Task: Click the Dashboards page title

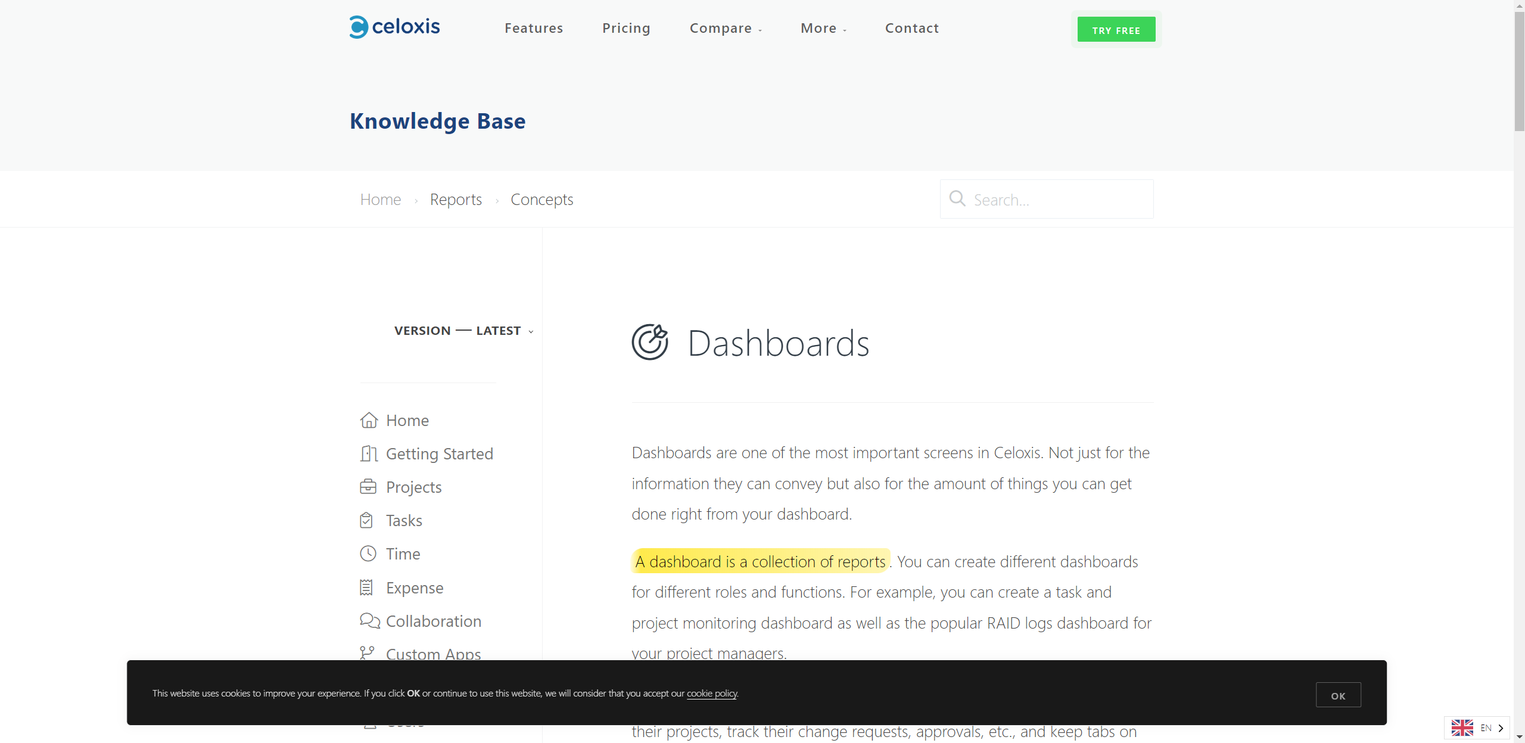Action: click(779, 343)
